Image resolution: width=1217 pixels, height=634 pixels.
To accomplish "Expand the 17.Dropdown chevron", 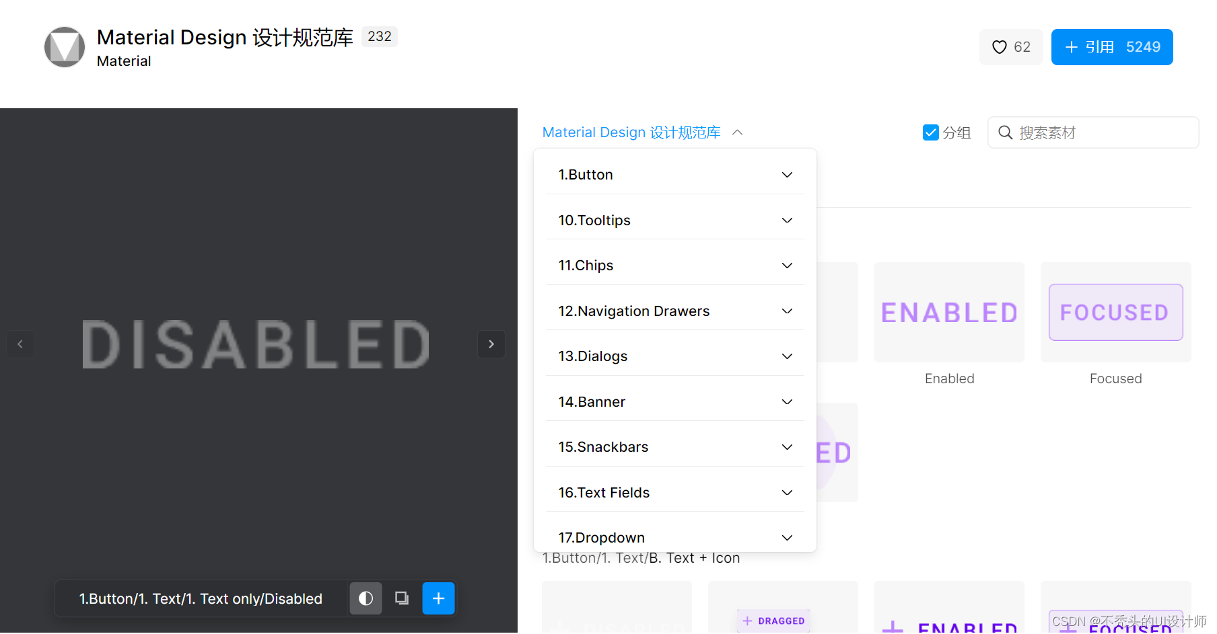I will pyautogui.click(x=787, y=538).
